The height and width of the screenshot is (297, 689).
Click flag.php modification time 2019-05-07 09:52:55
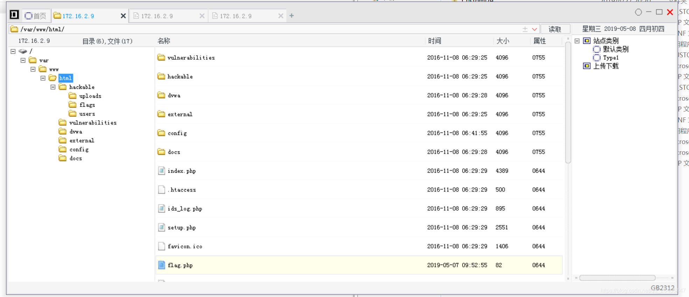coord(457,265)
